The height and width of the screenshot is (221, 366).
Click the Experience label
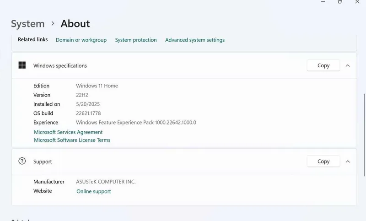click(46, 123)
